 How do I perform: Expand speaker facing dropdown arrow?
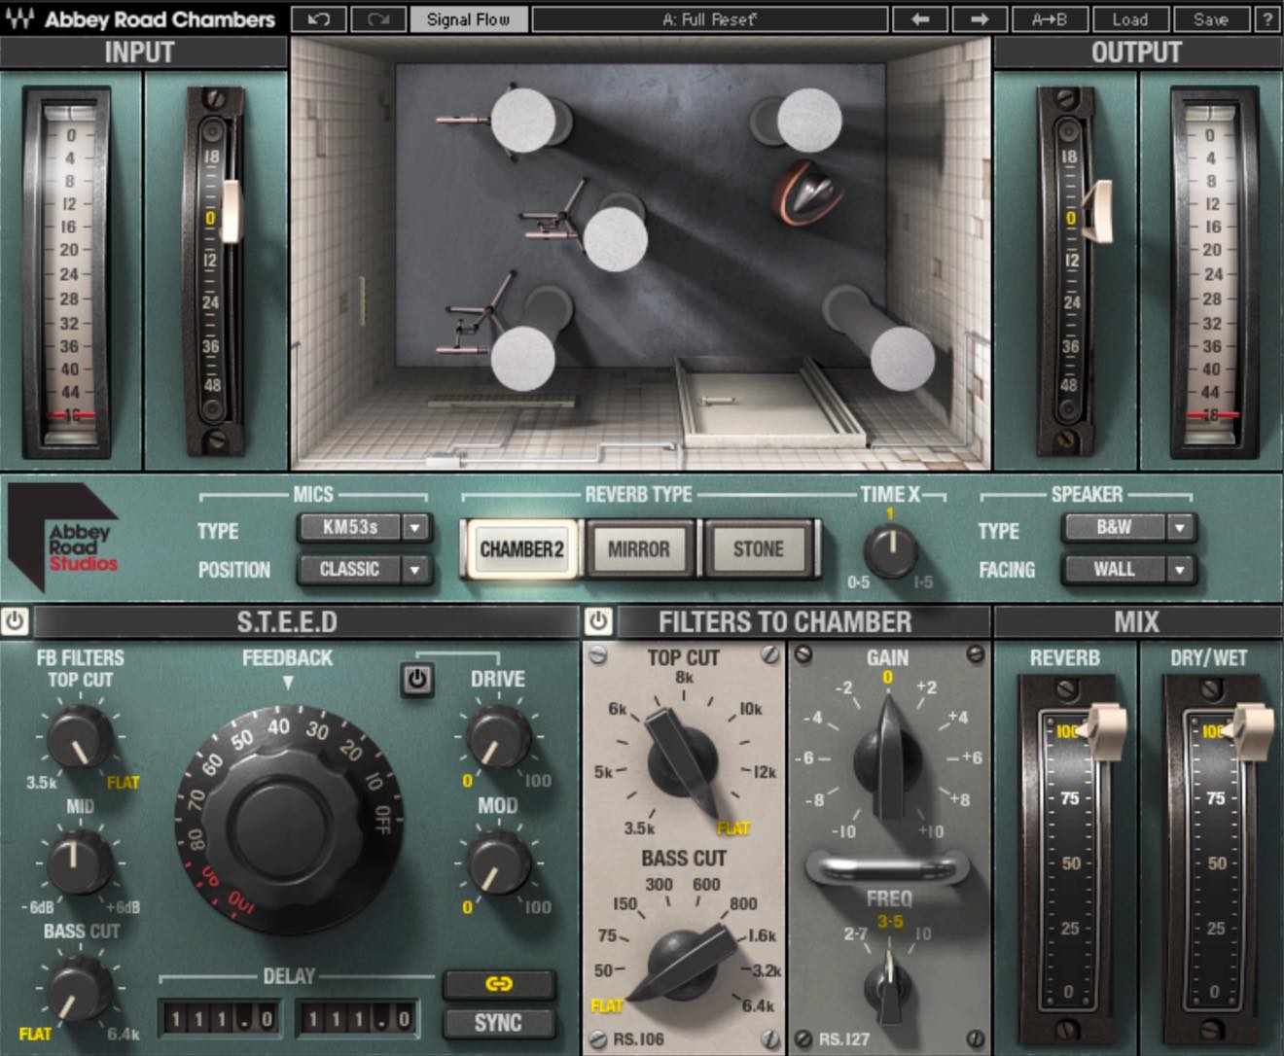point(1181,569)
